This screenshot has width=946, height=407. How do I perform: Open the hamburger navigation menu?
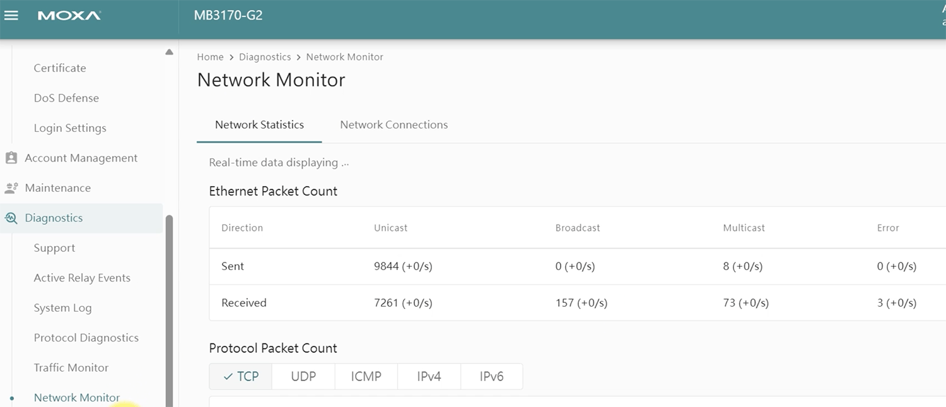(11, 15)
